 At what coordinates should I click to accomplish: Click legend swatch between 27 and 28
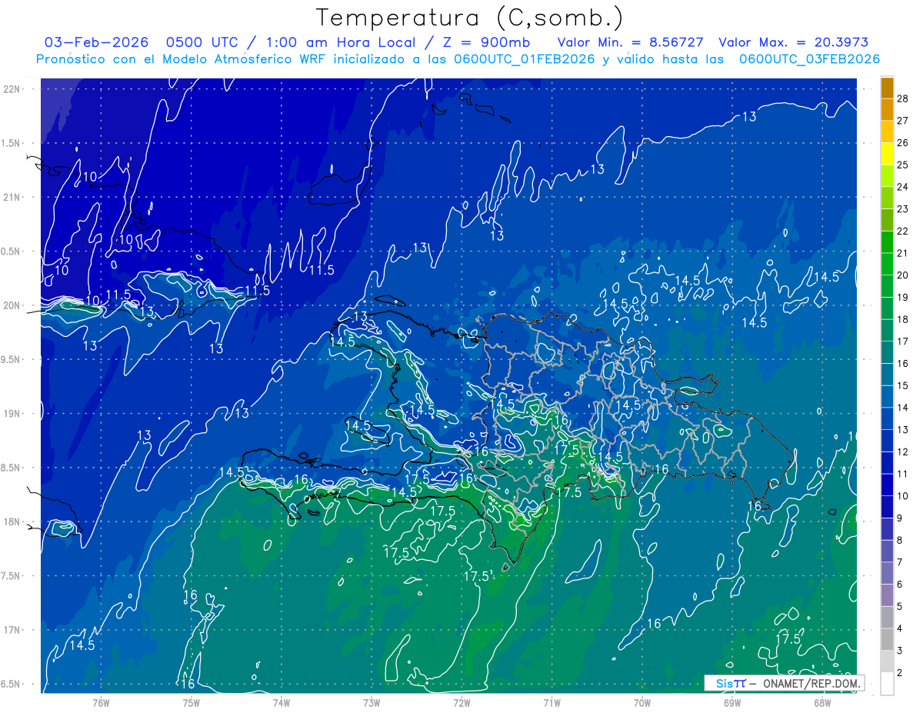pyautogui.click(x=888, y=109)
